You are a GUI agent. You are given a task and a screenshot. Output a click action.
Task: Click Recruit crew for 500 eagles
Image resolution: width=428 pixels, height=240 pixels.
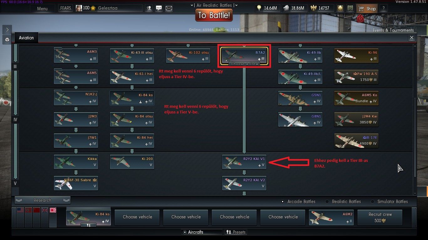380,217
